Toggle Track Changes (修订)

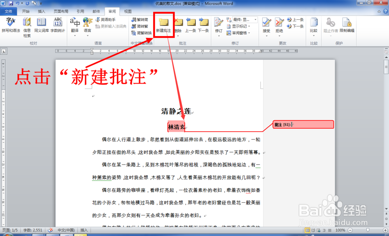tap(219, 24)
